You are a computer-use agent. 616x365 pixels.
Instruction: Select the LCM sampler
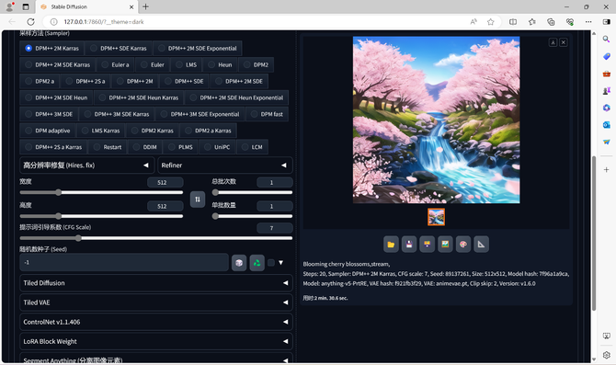pyautogui.click(x=252, y=147)
